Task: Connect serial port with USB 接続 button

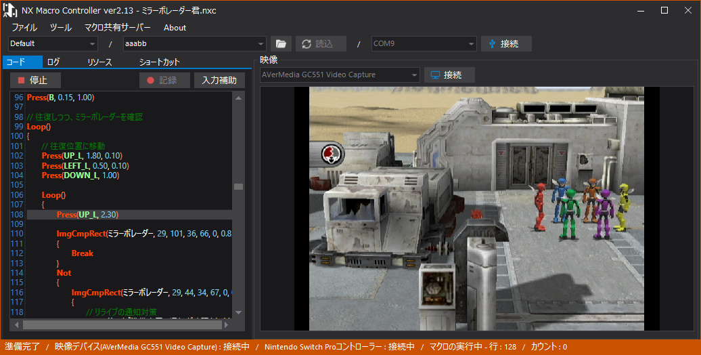Action: pos(506,44)
